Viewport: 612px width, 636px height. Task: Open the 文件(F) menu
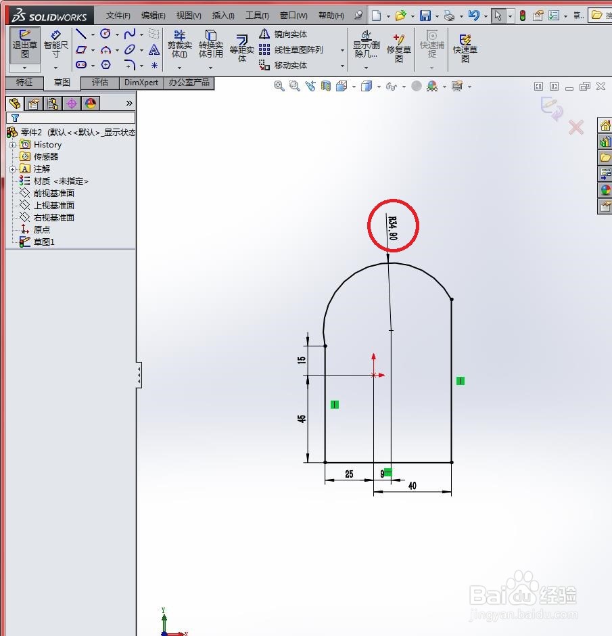(x=118, y=16)
